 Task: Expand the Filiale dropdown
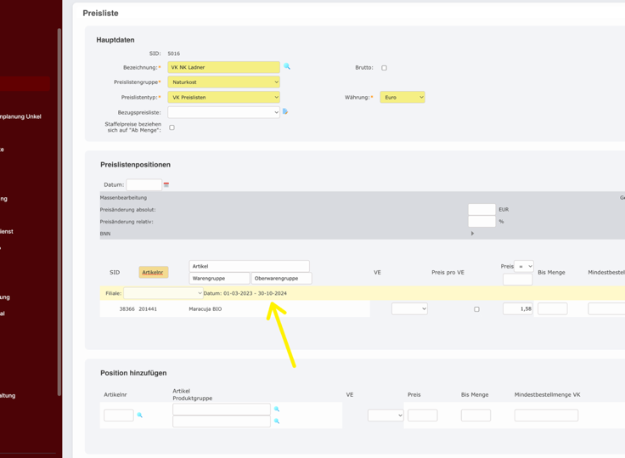pos(163,293)
